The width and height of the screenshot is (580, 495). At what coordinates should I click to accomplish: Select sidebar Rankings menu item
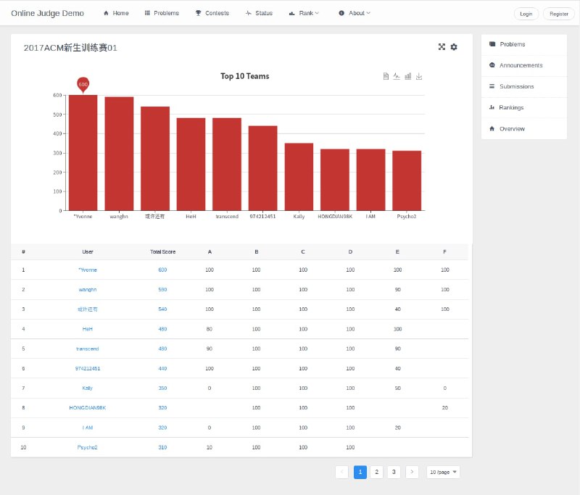pos(523,107)
